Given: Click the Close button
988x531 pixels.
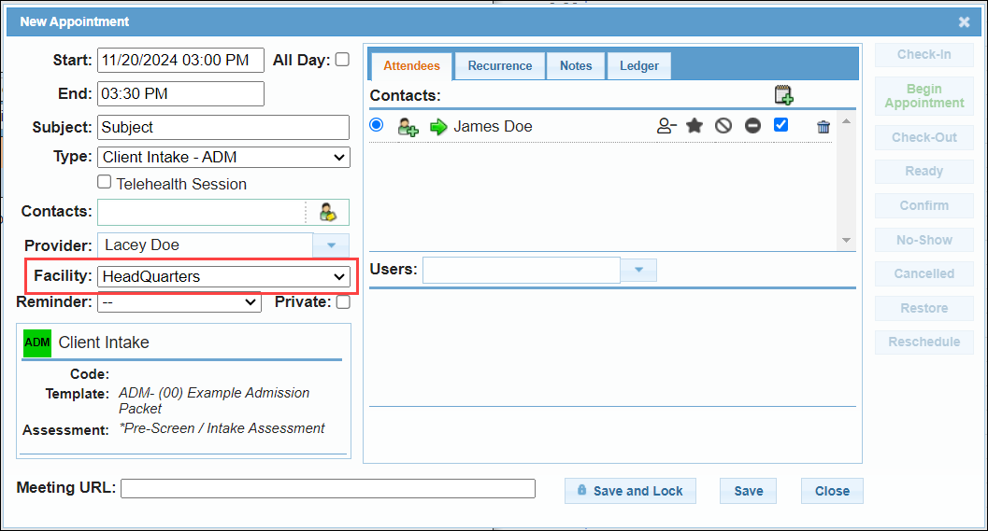Looking at the screenshot, I should tap(832, 491).
